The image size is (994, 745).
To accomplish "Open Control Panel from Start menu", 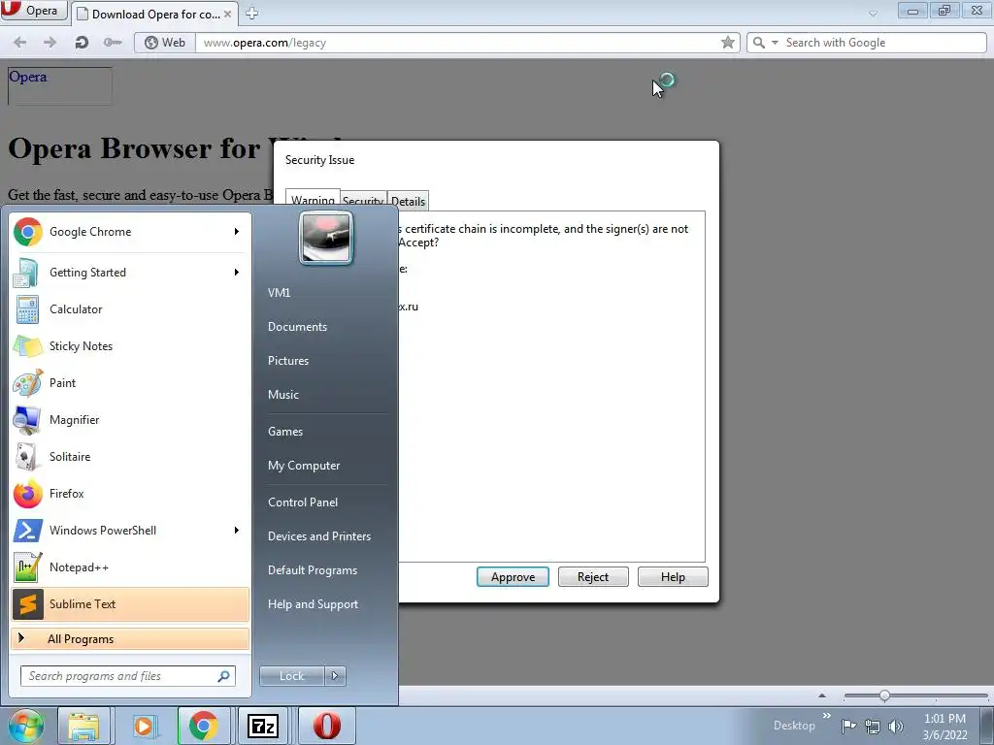I will coord(303,502).
